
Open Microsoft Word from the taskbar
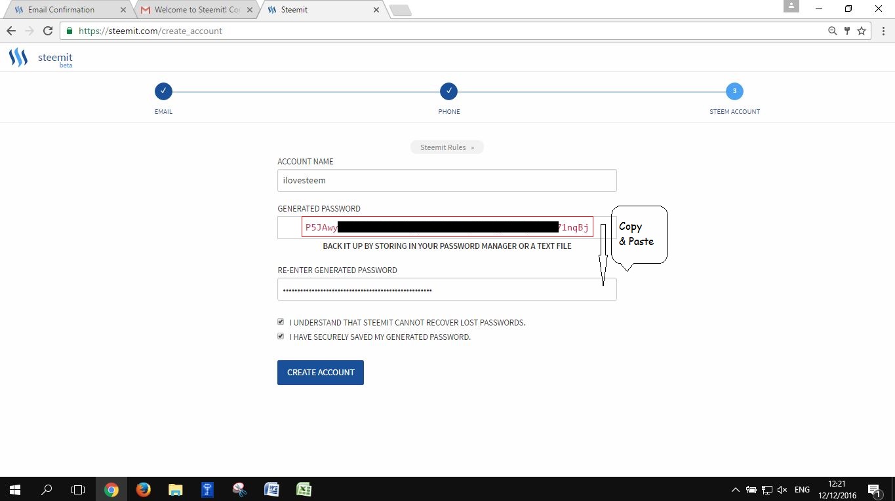point(271,489)
